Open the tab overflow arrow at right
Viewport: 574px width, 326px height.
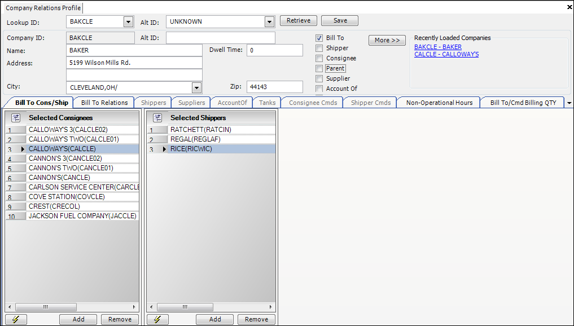pos(568,103)
